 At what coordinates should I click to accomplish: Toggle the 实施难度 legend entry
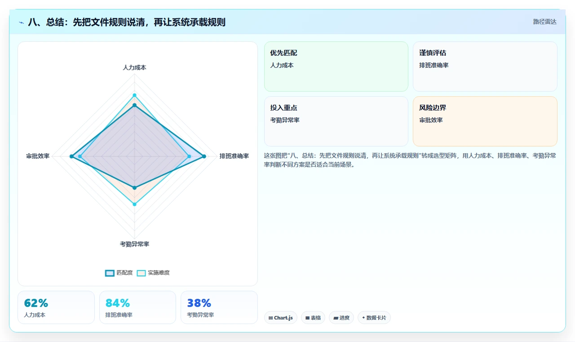(x=153, y=273)
